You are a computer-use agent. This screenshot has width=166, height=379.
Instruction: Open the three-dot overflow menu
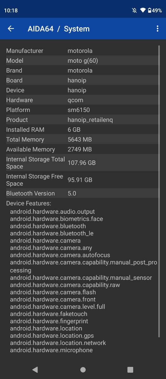(157, 28)
